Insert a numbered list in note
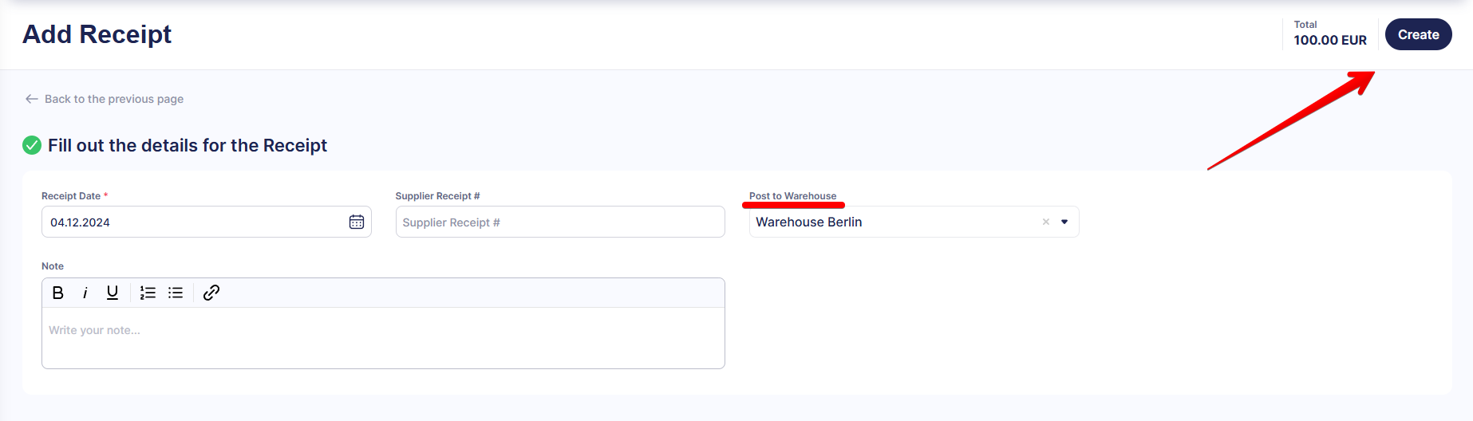The image size is (1473, 421). pyautogui.click(x=148, y=293)
